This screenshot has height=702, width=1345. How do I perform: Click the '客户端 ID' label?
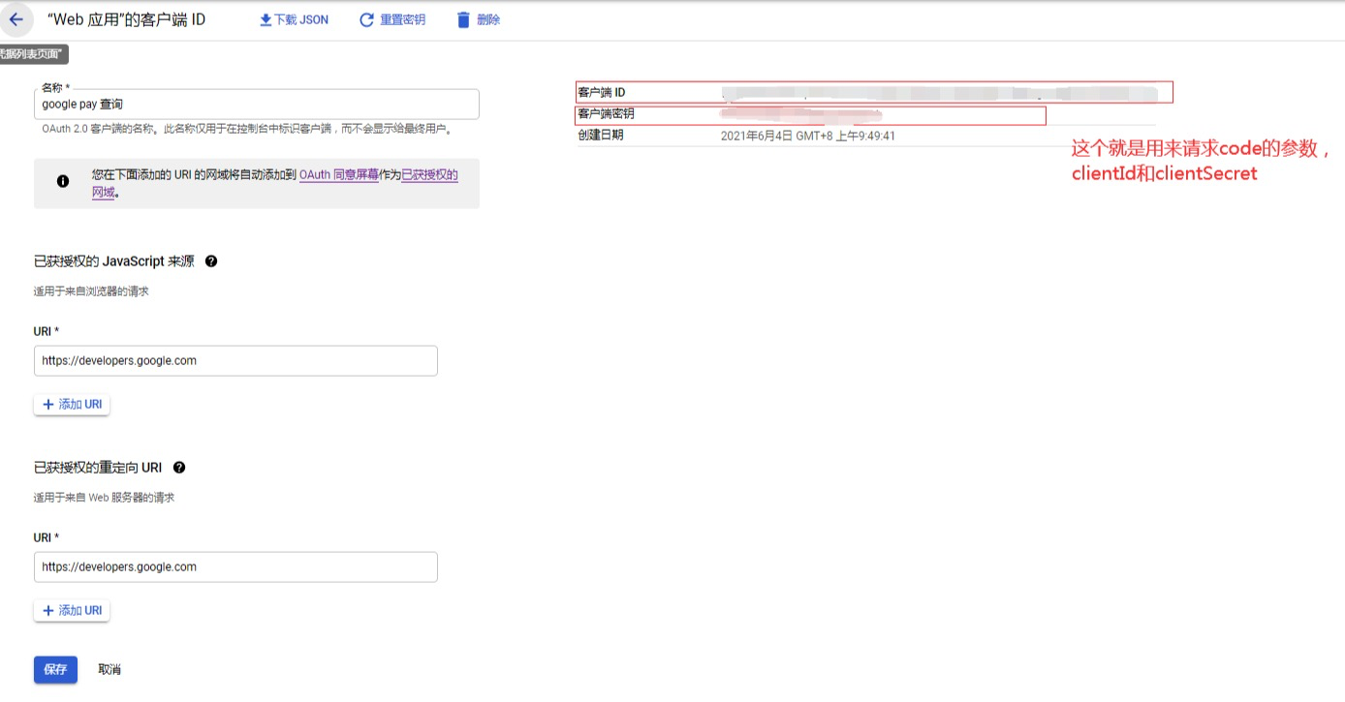tap(602, 93)
